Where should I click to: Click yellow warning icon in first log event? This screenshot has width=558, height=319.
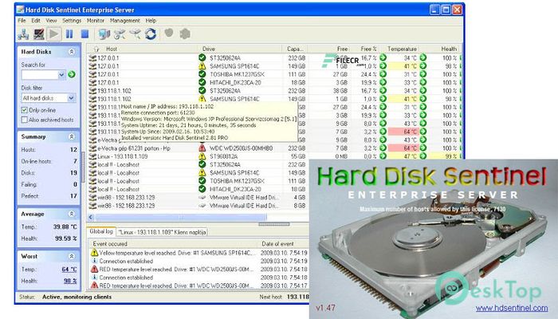tap(94, 253)
